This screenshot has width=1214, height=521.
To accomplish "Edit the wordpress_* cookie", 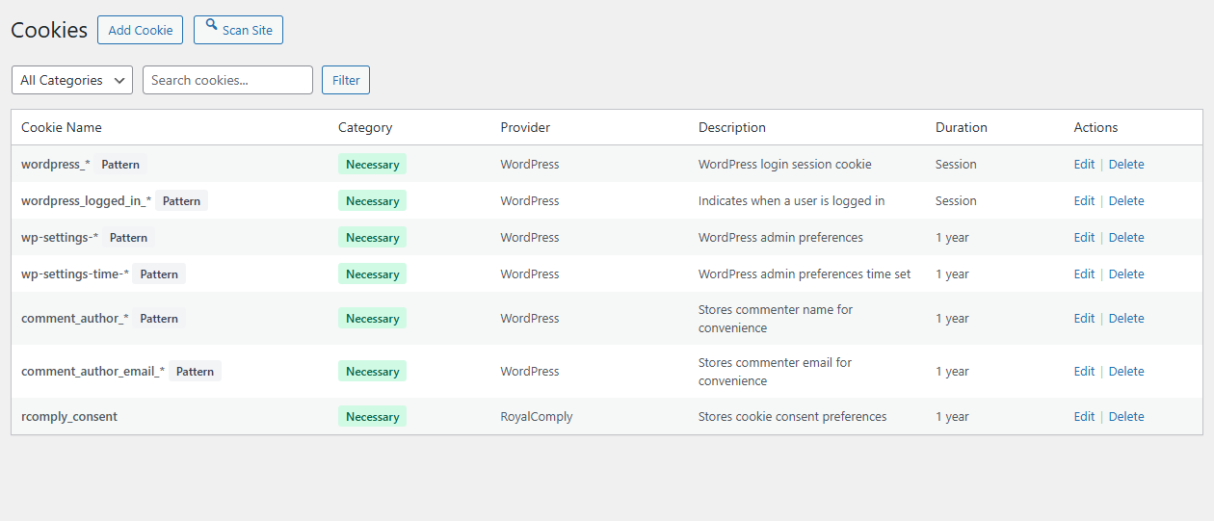I will click(1084, 164).
